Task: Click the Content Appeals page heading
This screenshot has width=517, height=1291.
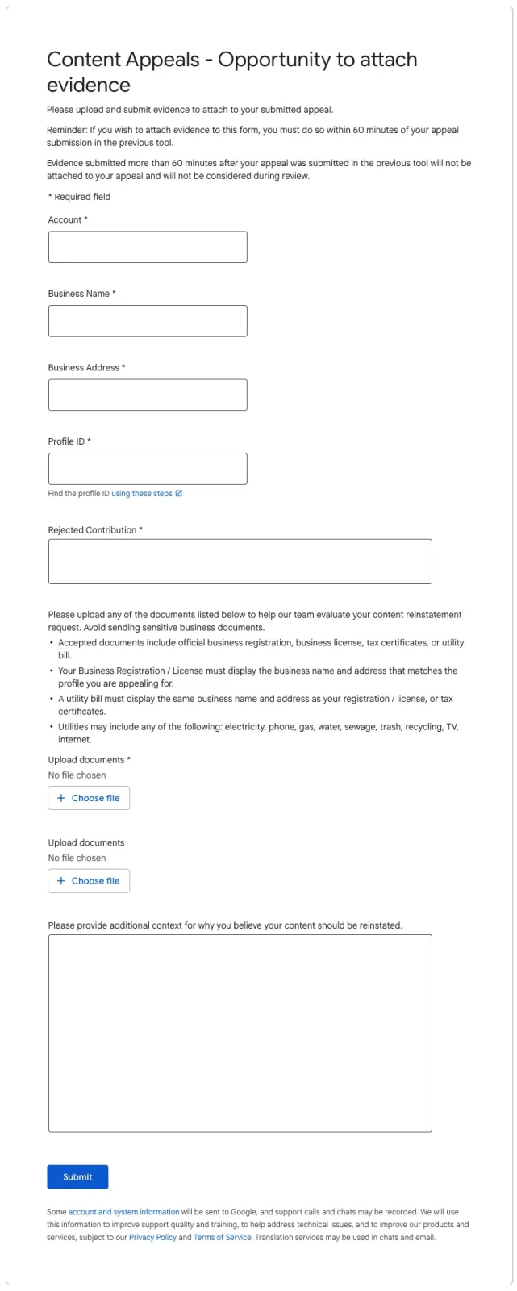Action: point(232,71)
